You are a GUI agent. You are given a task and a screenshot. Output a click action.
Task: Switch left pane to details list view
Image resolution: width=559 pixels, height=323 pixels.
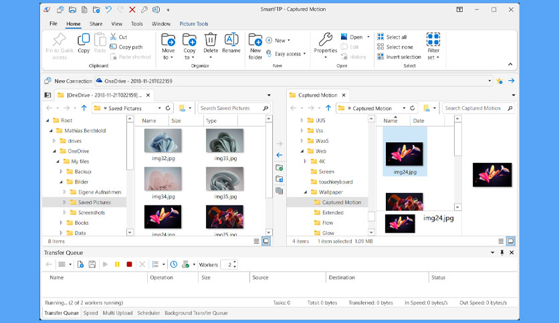(x=256, y=241)
